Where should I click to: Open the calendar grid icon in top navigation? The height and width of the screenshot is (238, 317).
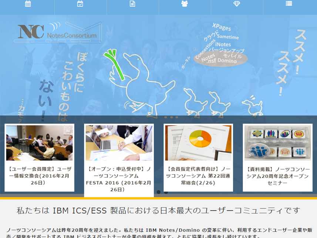[28, 4]
